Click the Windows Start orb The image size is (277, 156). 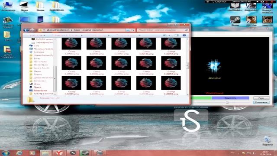[x=6, y=153]
